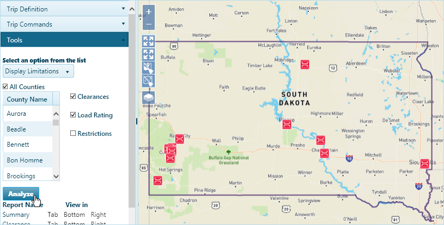
Task: Collapse the Tools panel header
Action: pyautogui.click(x=64, y=40)
